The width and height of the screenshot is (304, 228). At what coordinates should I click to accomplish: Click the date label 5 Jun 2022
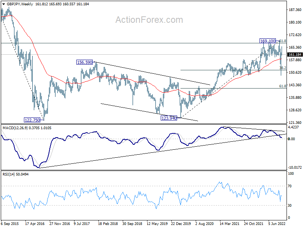pos(277,223)
